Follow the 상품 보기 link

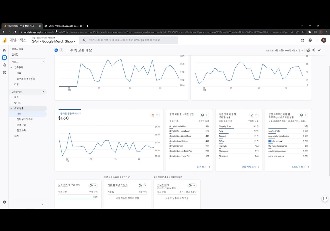pyautogui.click(x=203, y=167)
